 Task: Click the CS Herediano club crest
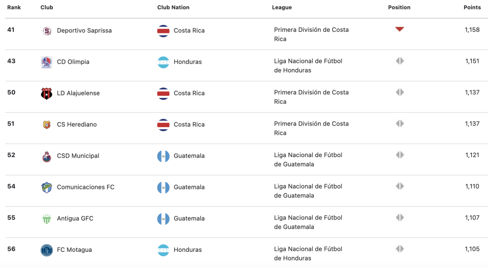[x=47, y=125]
